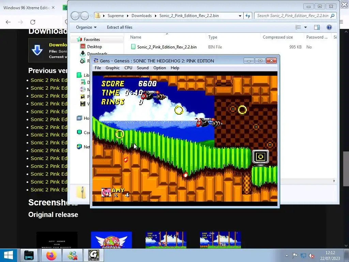Open the Option menu in Gens
This screenshot has height=262, width=349.
[x=160, y=68]
